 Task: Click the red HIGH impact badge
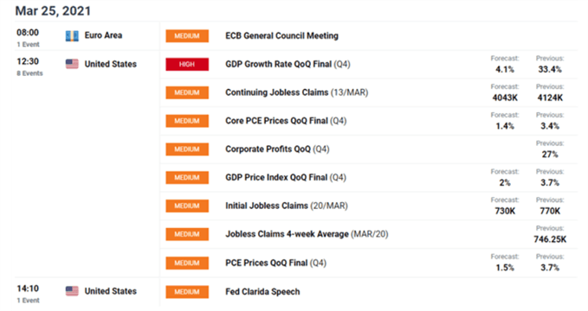187,65
